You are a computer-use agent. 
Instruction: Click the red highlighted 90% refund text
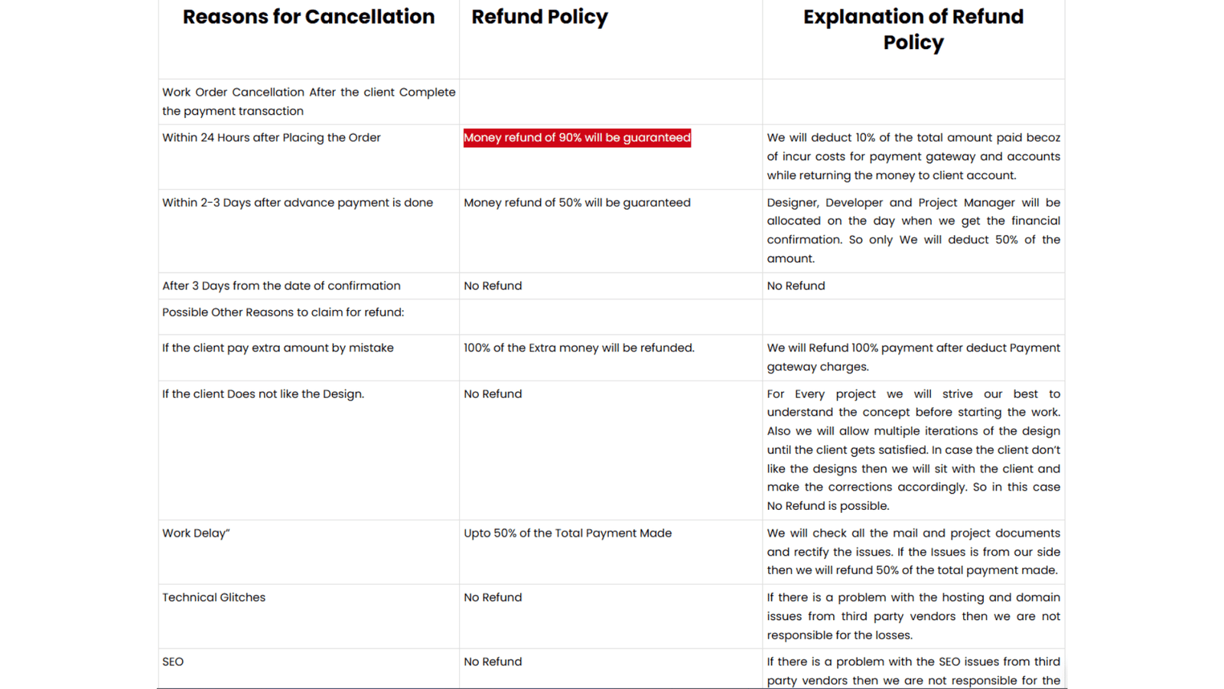577,138
